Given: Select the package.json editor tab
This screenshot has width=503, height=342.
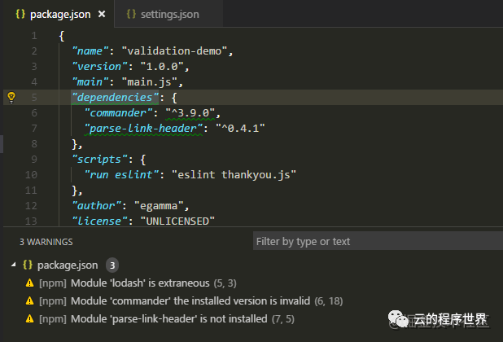Looking at the screenshot, I should click(58, 14).
